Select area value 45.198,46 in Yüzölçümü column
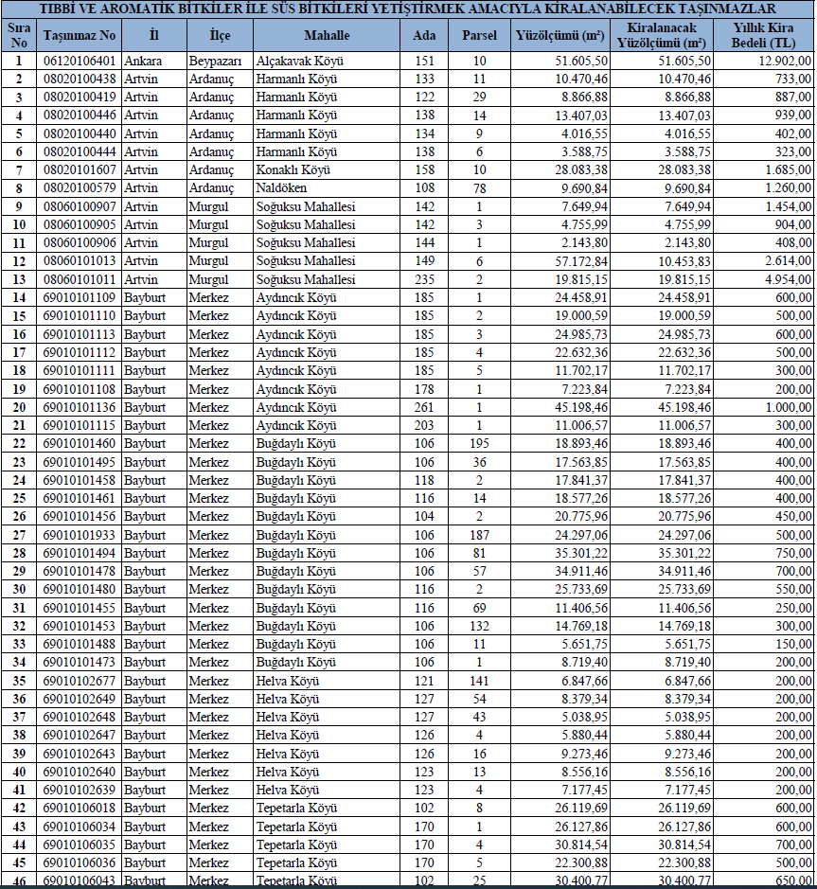 [560, 407]
